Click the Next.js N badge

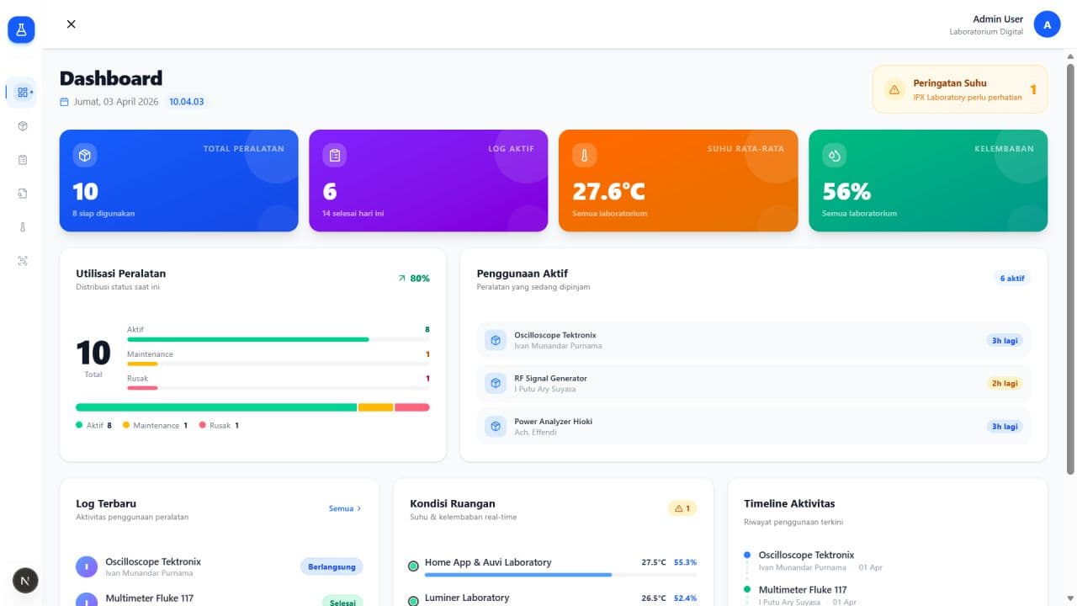25,581
